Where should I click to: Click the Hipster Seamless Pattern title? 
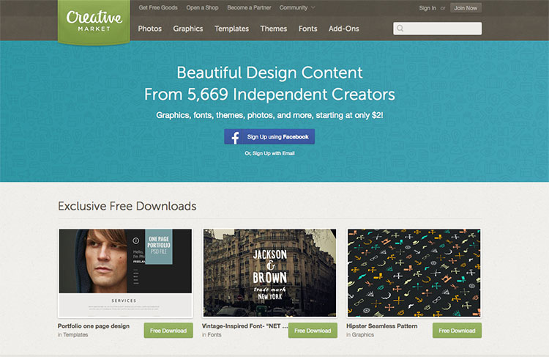click(x=381, y=326)
